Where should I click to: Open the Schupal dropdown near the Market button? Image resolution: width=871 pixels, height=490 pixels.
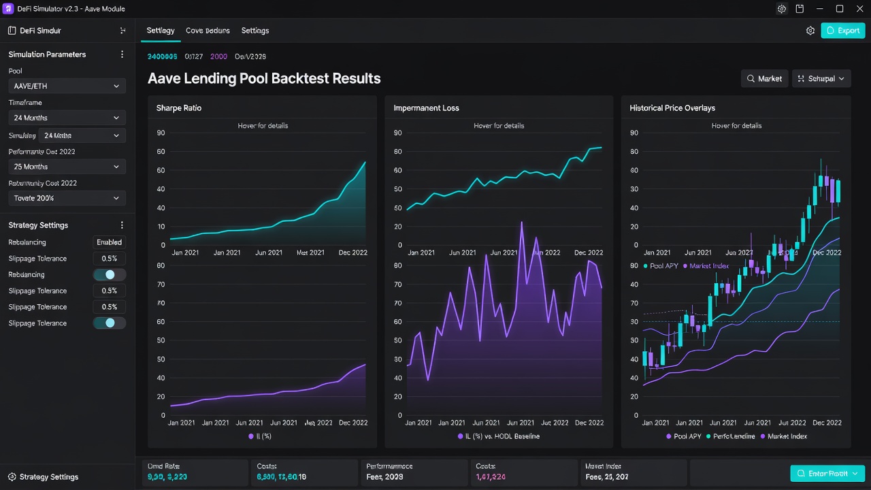coord(821,79)
